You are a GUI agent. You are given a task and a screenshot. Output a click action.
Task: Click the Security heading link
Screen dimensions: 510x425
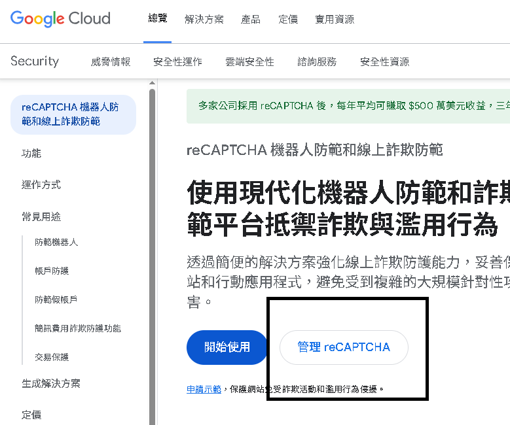35,61
